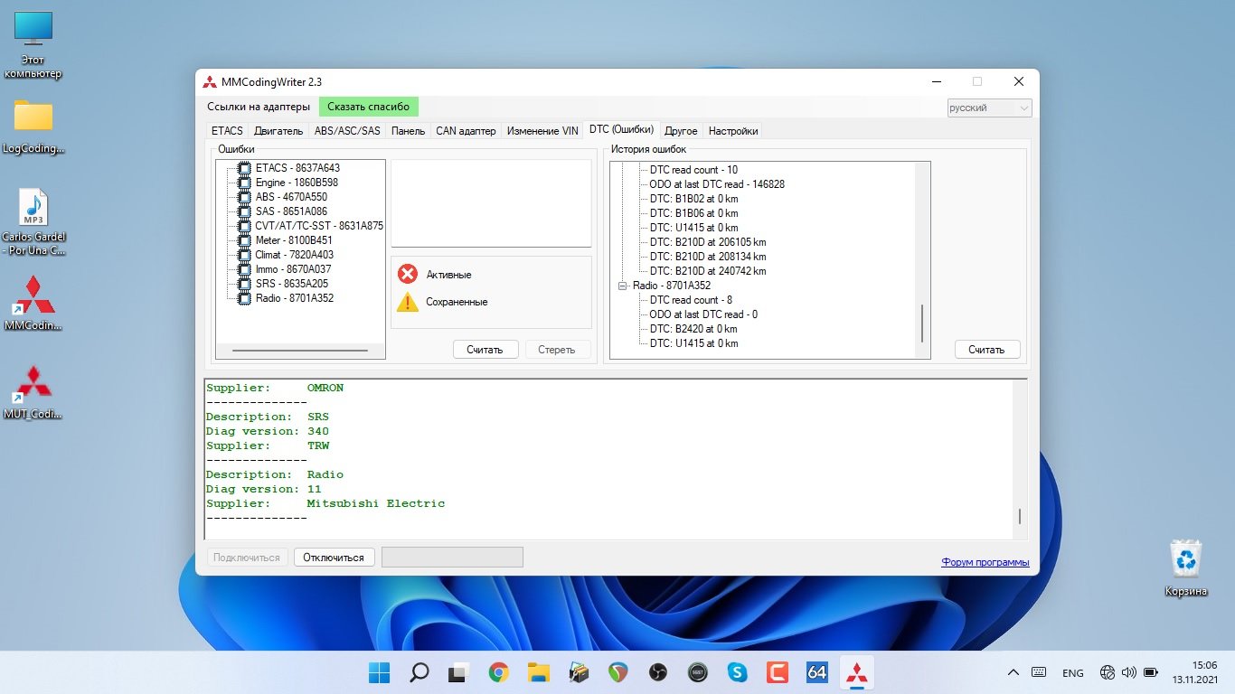Open the Форум программы link
This screenshot has width=1235, height=694.
click(x=985, y=562)
